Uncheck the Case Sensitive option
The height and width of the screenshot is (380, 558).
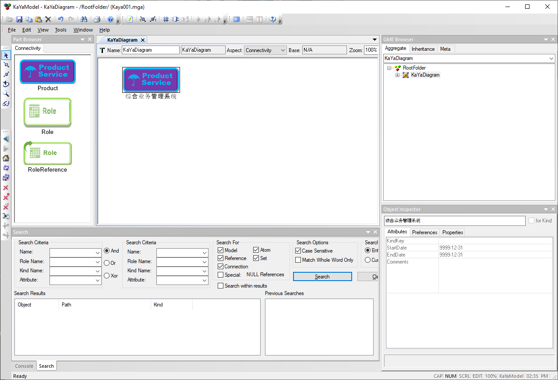(298, 251)
